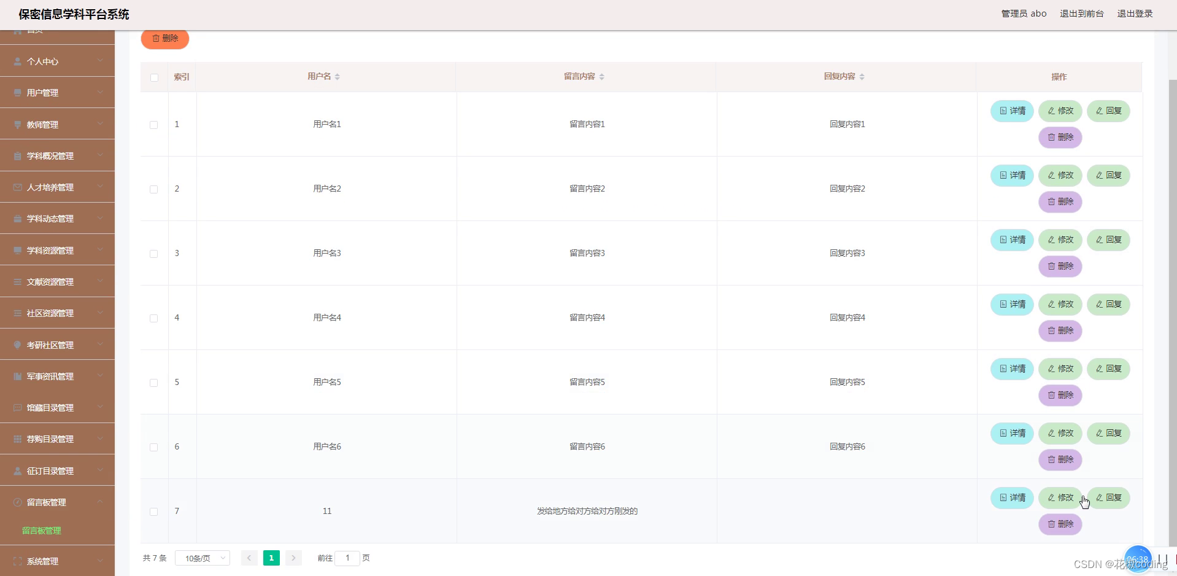
Task: Click 删除 for row 用户名3
Action: [1060, 267]
